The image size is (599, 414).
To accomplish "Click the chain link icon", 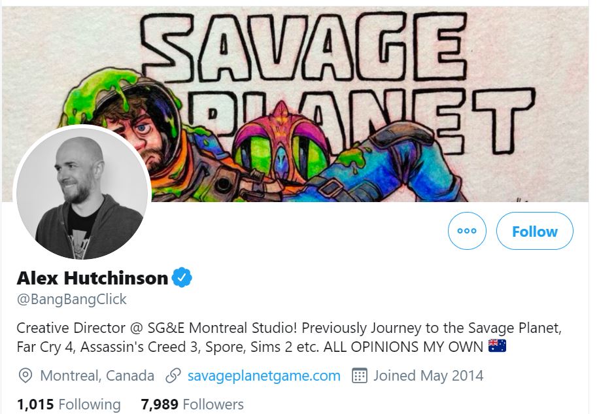I will pyautogui.click(x=173, y=376).
